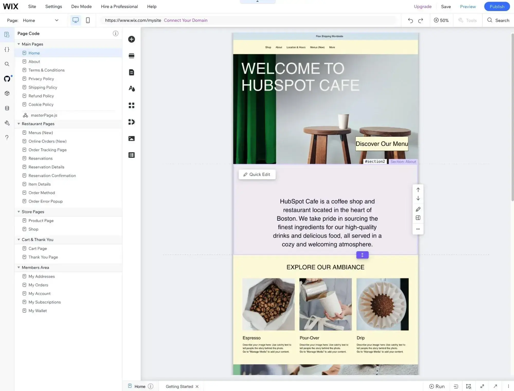This screenshot has height=391, width=514.
Task: Open the Packages panel in the sidebar
Action: click(7, 93)
